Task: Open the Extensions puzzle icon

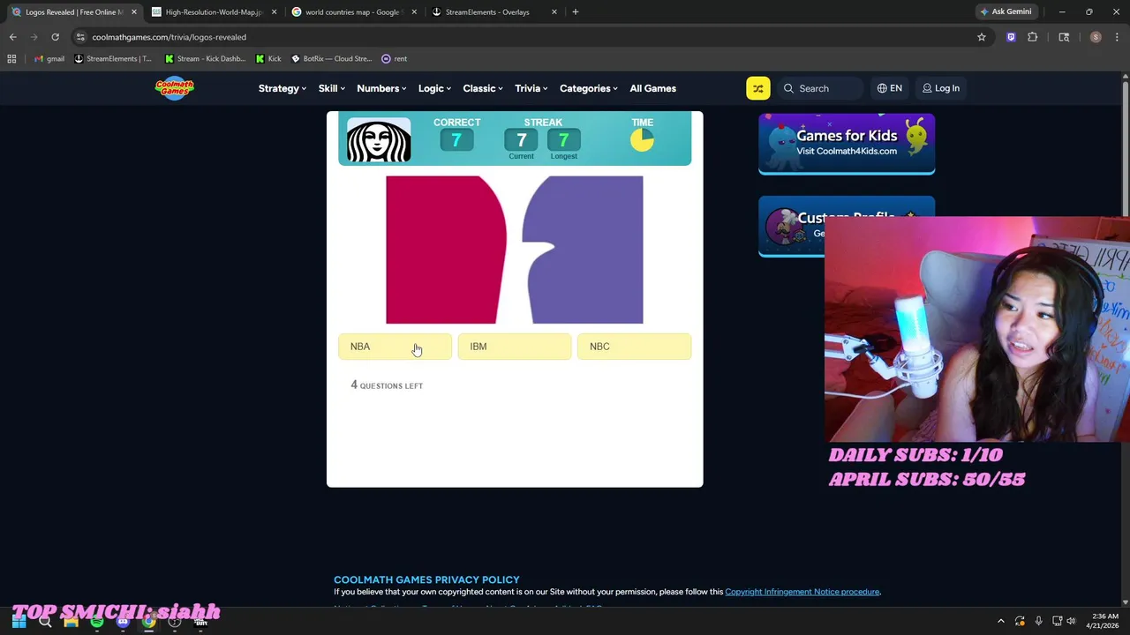Action: coord(1033,37)
